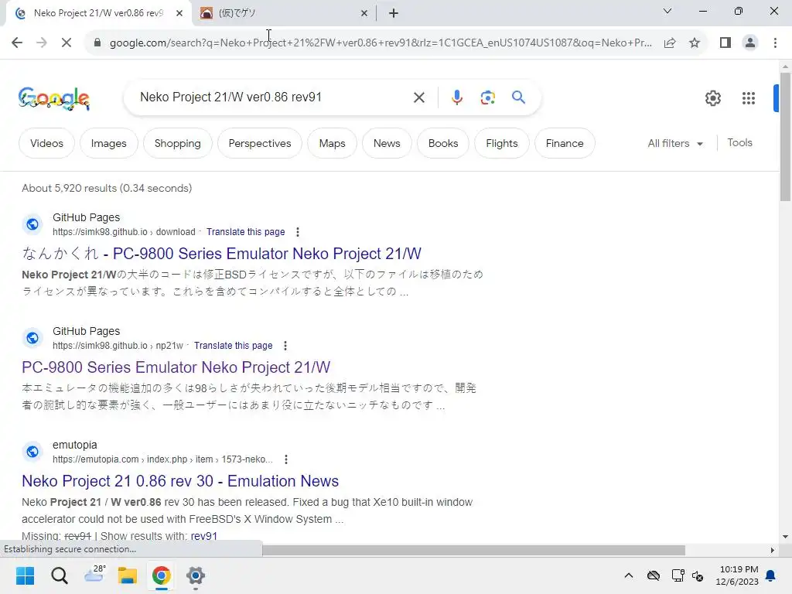Open volume control in system tray
The height and width of the screenshot is (594, 792).
point(698,575)
